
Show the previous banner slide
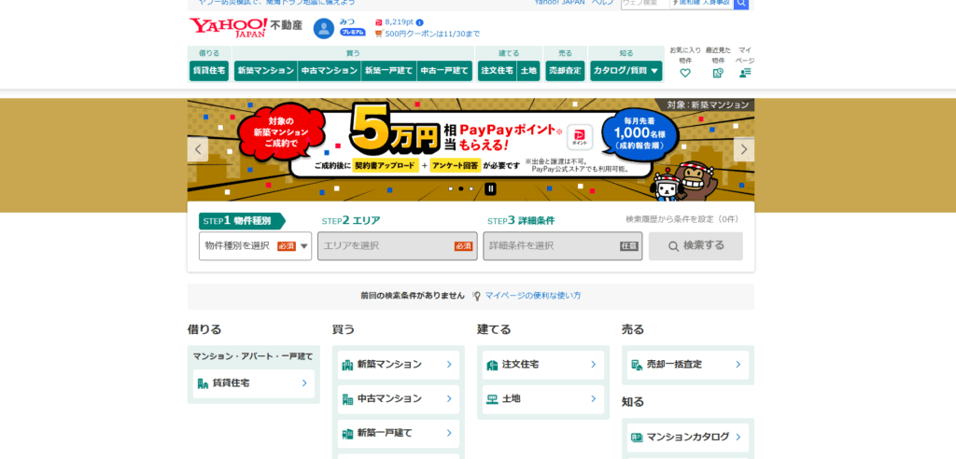click(198, 149)
